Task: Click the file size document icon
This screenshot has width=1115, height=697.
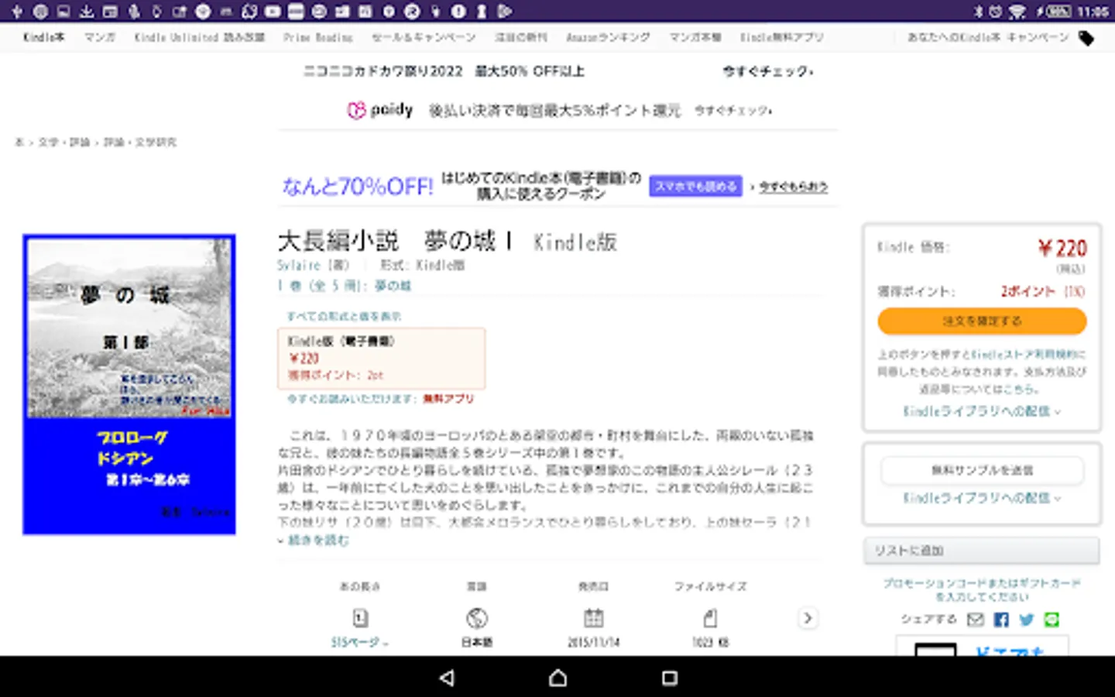Action: [x=710, y=618]
